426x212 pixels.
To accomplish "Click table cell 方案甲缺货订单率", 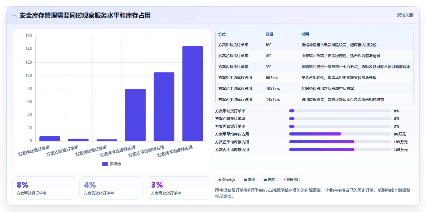I will 233,45.
